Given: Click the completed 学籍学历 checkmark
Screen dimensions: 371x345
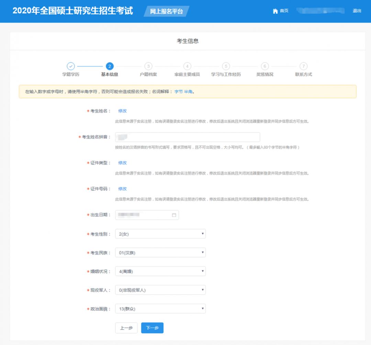Looking at the screenshot, I should [70, 66].
